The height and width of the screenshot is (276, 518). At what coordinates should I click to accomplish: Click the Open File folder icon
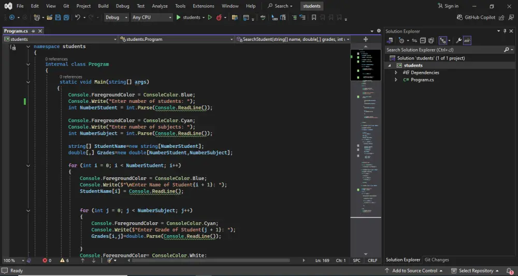point(49,18)
